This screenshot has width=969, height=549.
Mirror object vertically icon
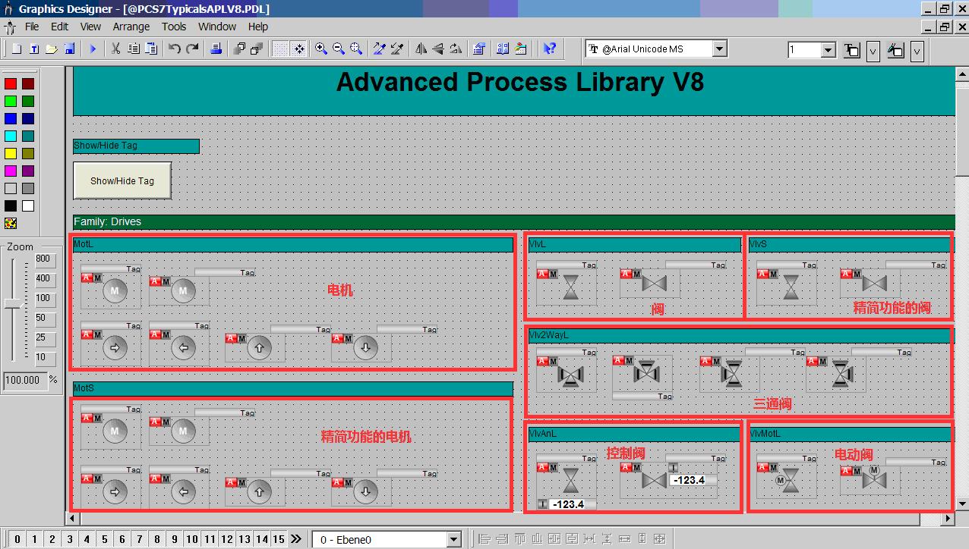[x=438, y=49]
